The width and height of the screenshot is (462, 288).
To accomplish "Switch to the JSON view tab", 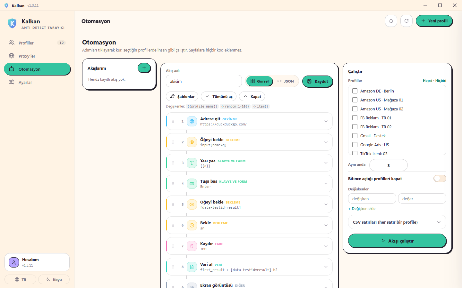I will click(286, 81).
